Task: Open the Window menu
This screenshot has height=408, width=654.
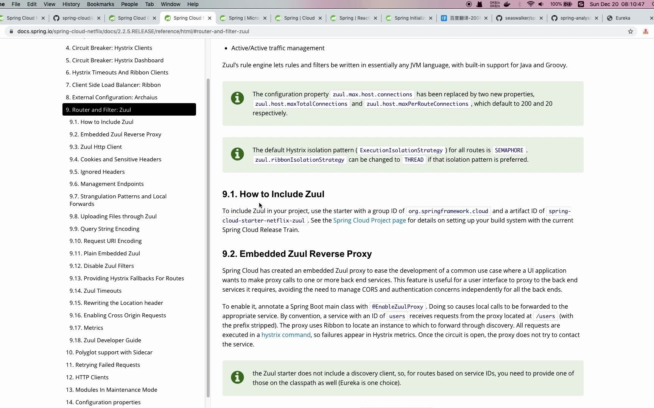Action: (170, 4)
